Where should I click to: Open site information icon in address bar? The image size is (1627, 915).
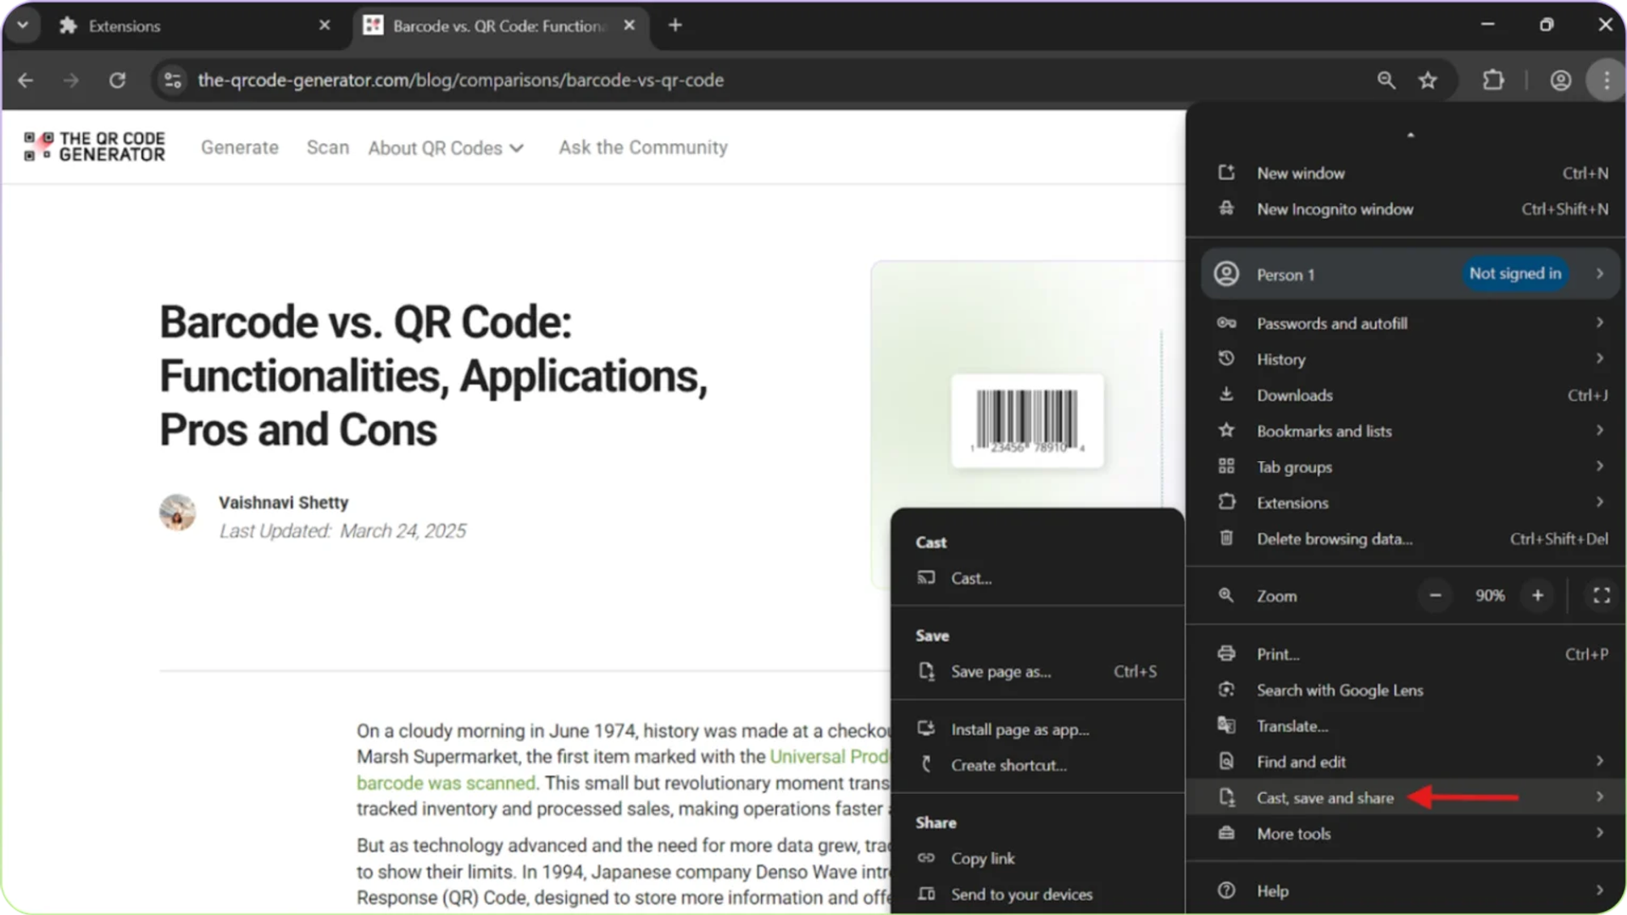[173, 80]
